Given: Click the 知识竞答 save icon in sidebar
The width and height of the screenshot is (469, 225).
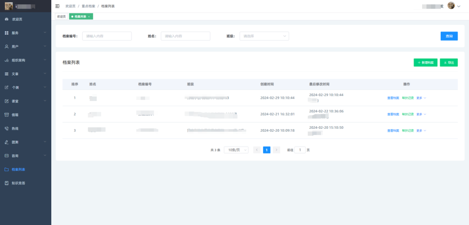Looking at the screenshot, I should tap(7, 183).
